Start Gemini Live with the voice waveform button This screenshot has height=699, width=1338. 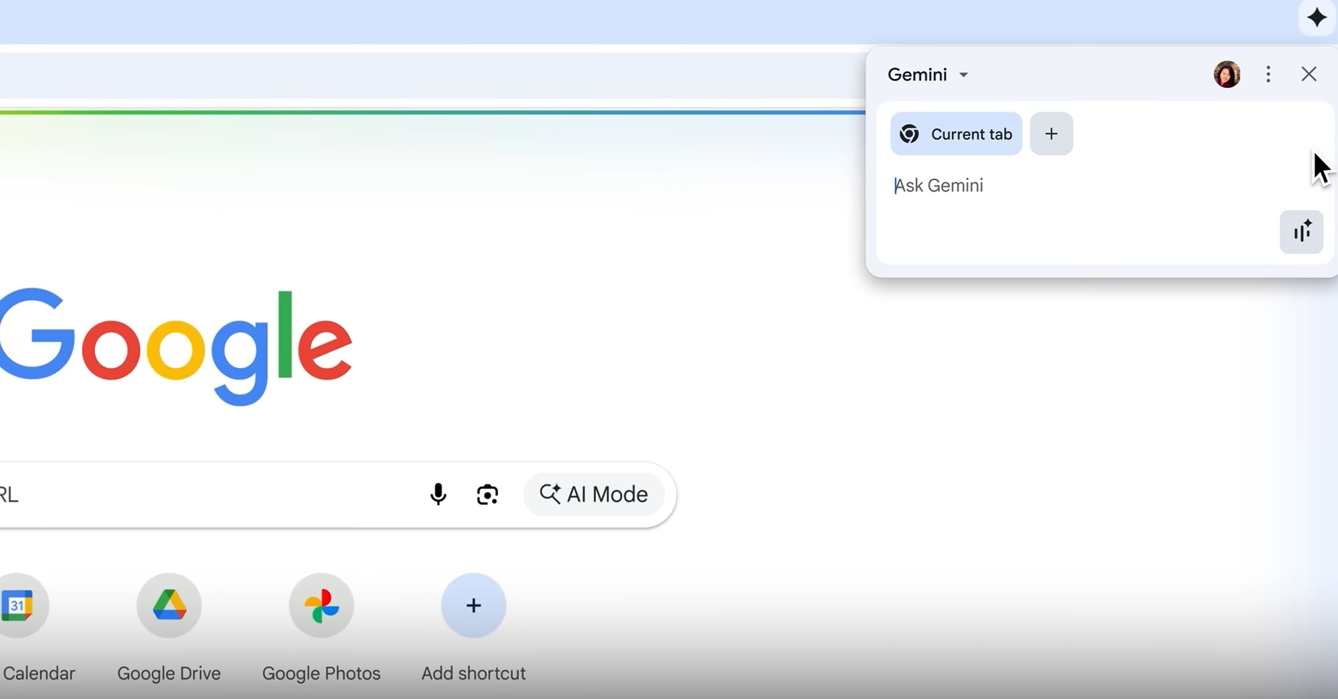[x=1301, y=232]
